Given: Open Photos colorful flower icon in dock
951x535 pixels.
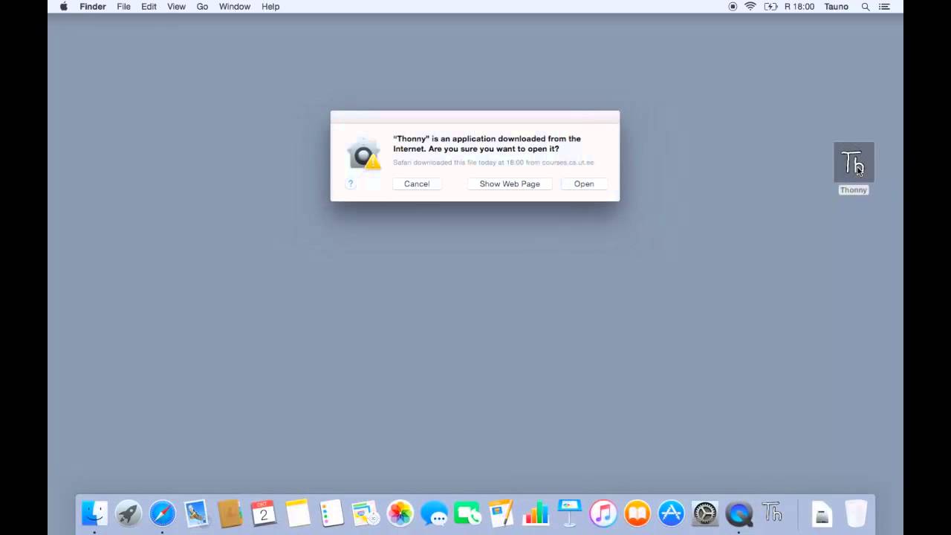Looking at the screenshot, I should pos(400,513).
